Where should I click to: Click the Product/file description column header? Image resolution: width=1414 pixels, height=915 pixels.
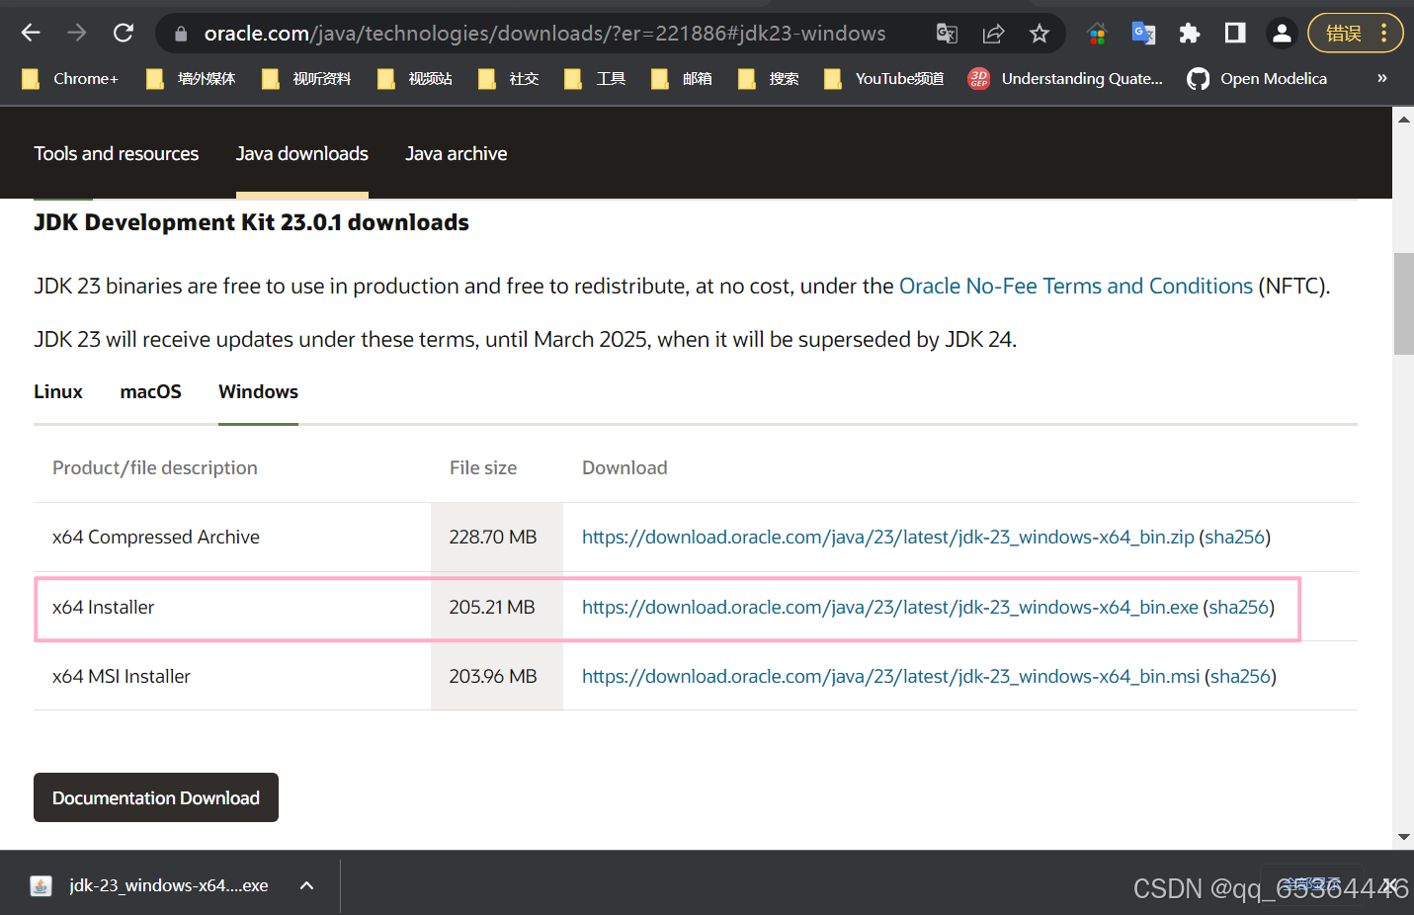click(x=155, y=468)
